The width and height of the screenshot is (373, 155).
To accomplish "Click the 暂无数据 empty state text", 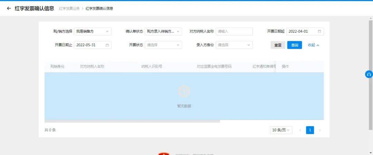I will [x=184, y=106].
